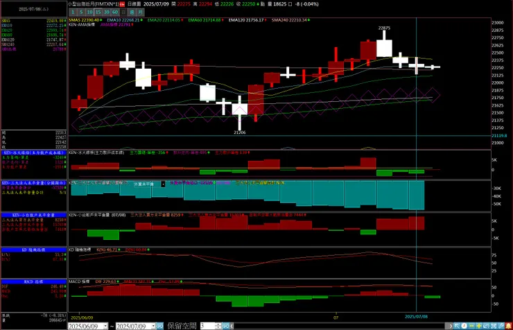Select the arrow cursor tool icon
The width and height of the screenshot is (513, 330).
pyautogui.click(x=457, y=326)
